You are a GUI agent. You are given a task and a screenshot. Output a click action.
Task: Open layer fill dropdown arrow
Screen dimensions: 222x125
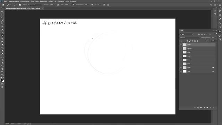click(216, 41)
